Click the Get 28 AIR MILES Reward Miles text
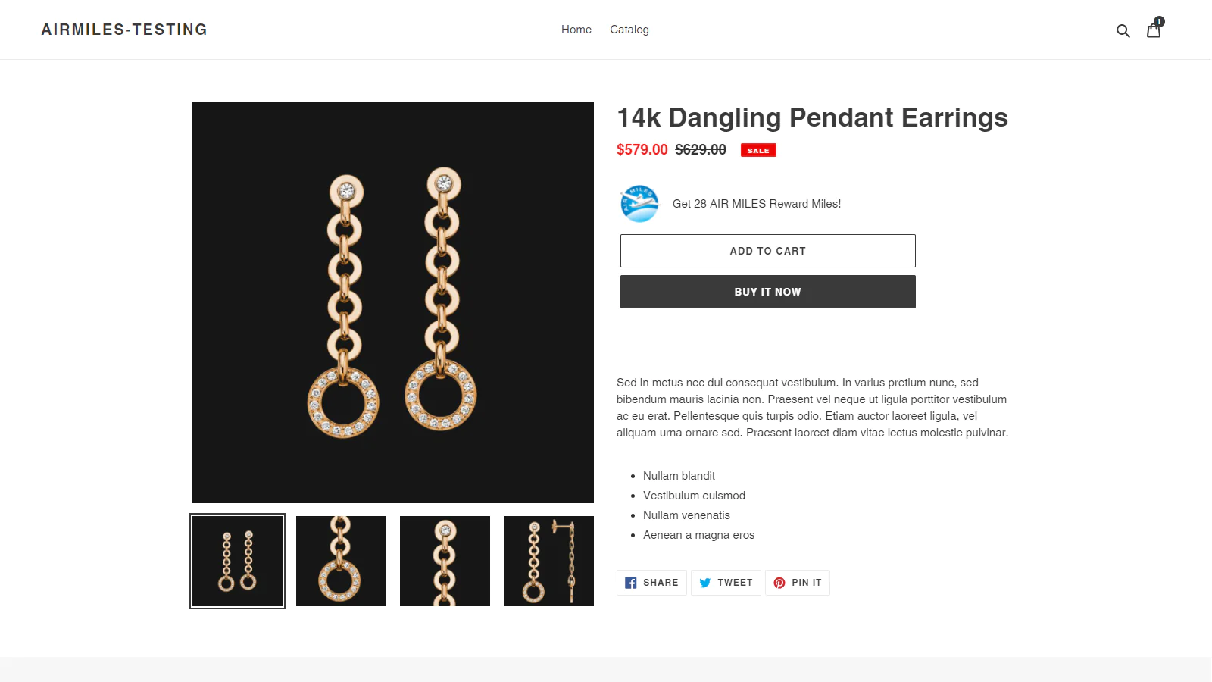The image size is (1212, 682). 757,204
